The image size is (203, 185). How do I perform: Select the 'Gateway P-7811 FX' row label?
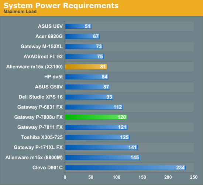tap(40, 127)
